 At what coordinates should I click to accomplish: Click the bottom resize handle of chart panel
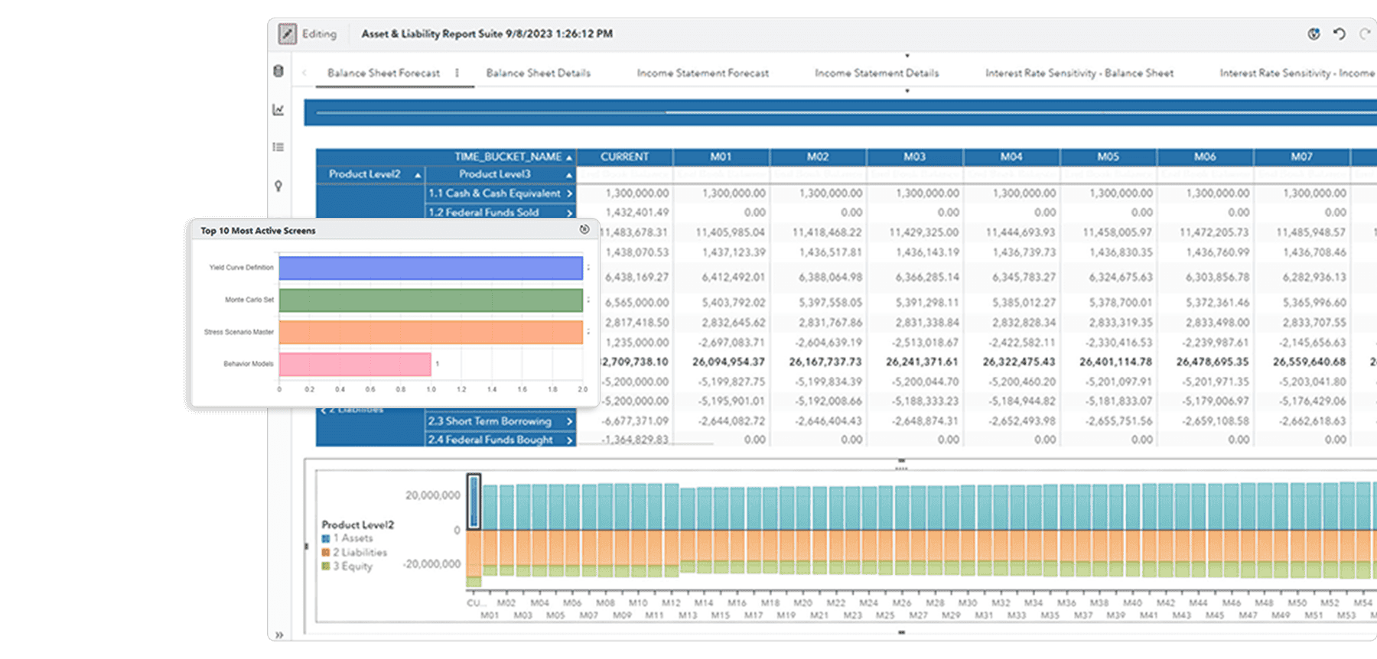[x=901, y=632]
